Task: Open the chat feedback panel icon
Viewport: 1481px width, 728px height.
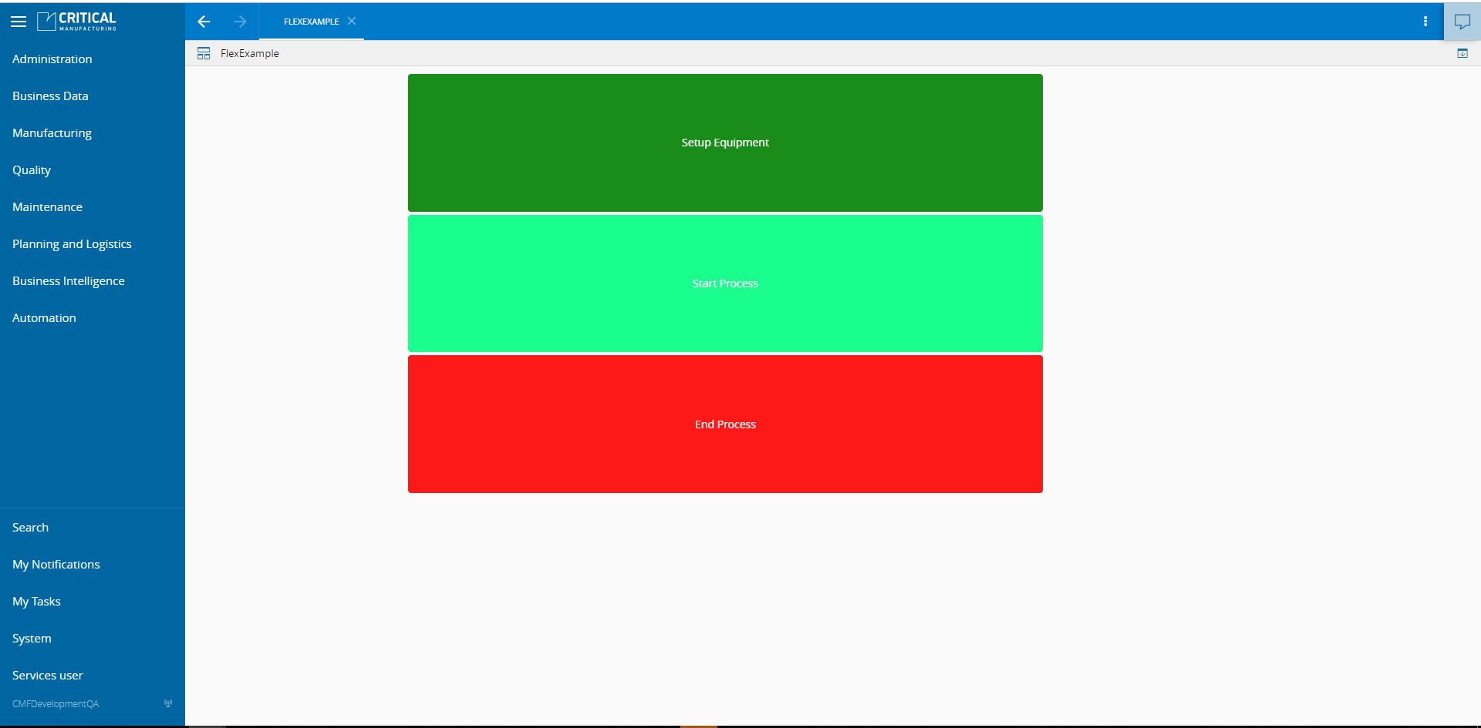Action: [x=1462, y=22]
